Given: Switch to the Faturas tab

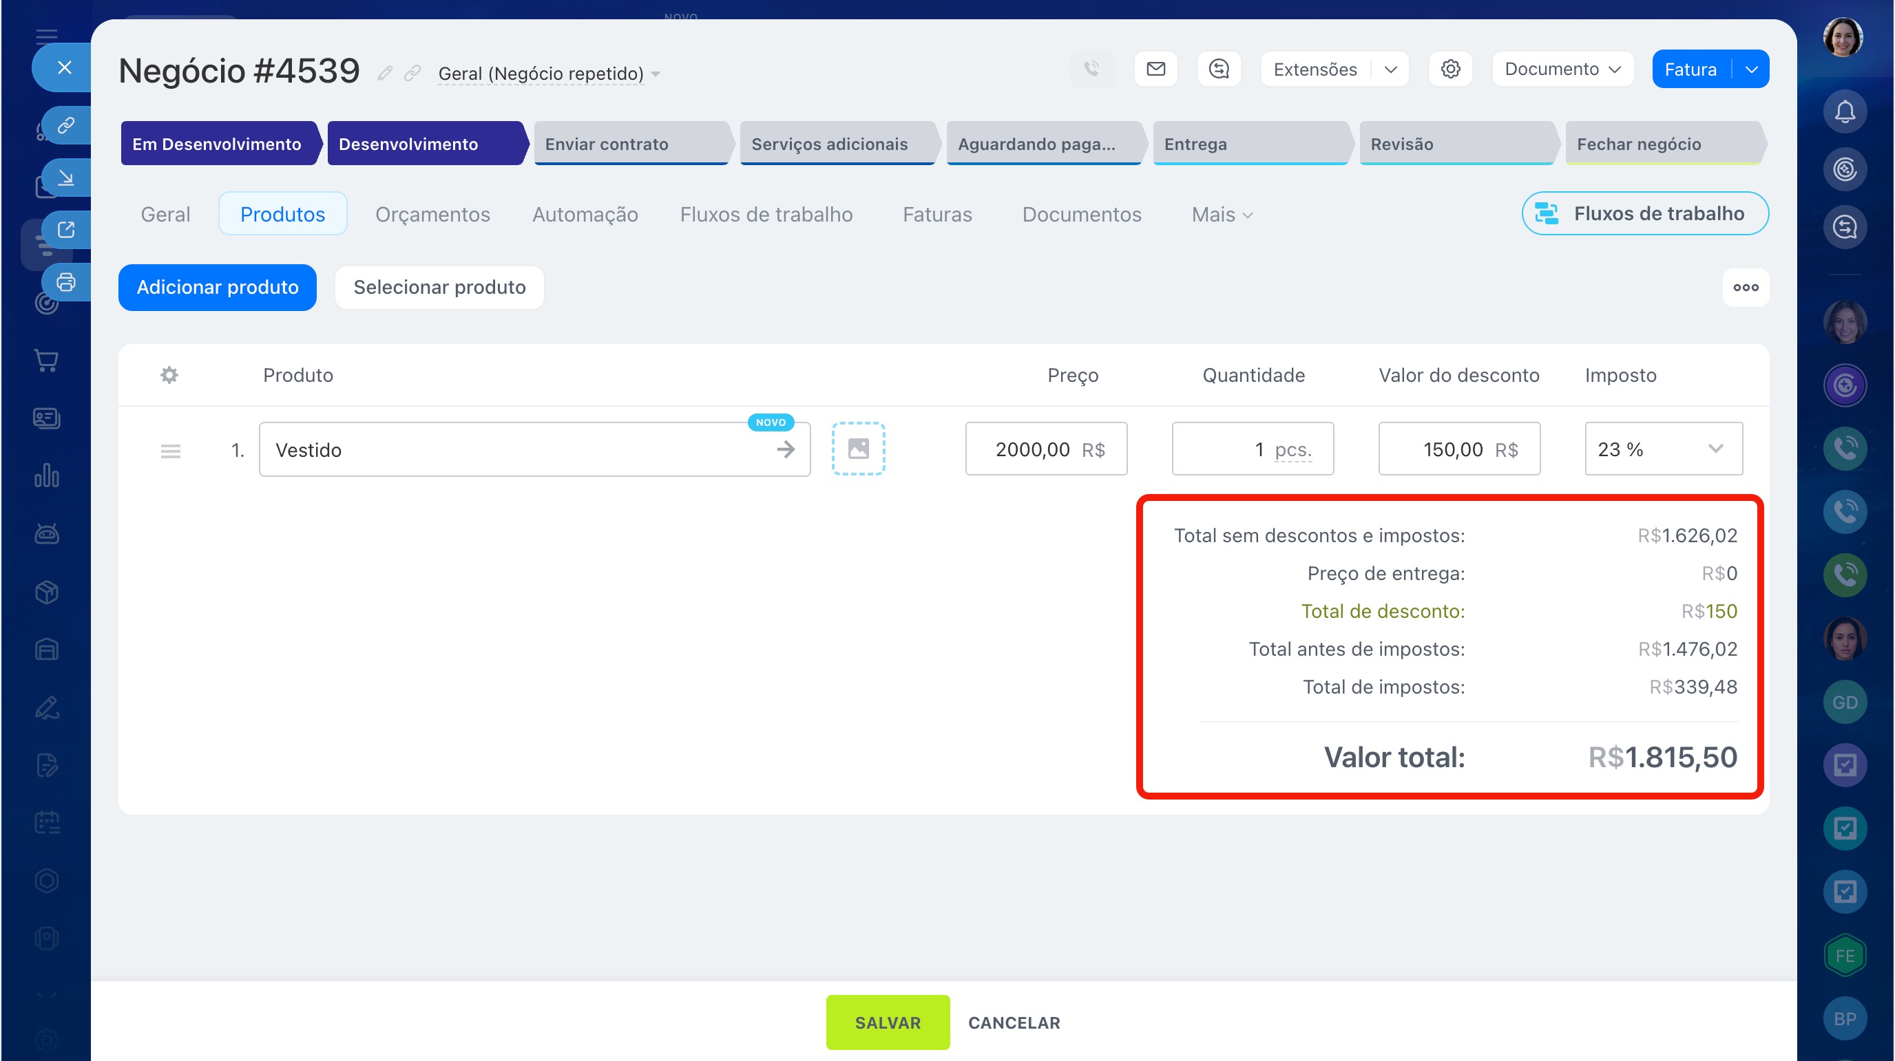Looking at the screenshot, I should (936, 215).
